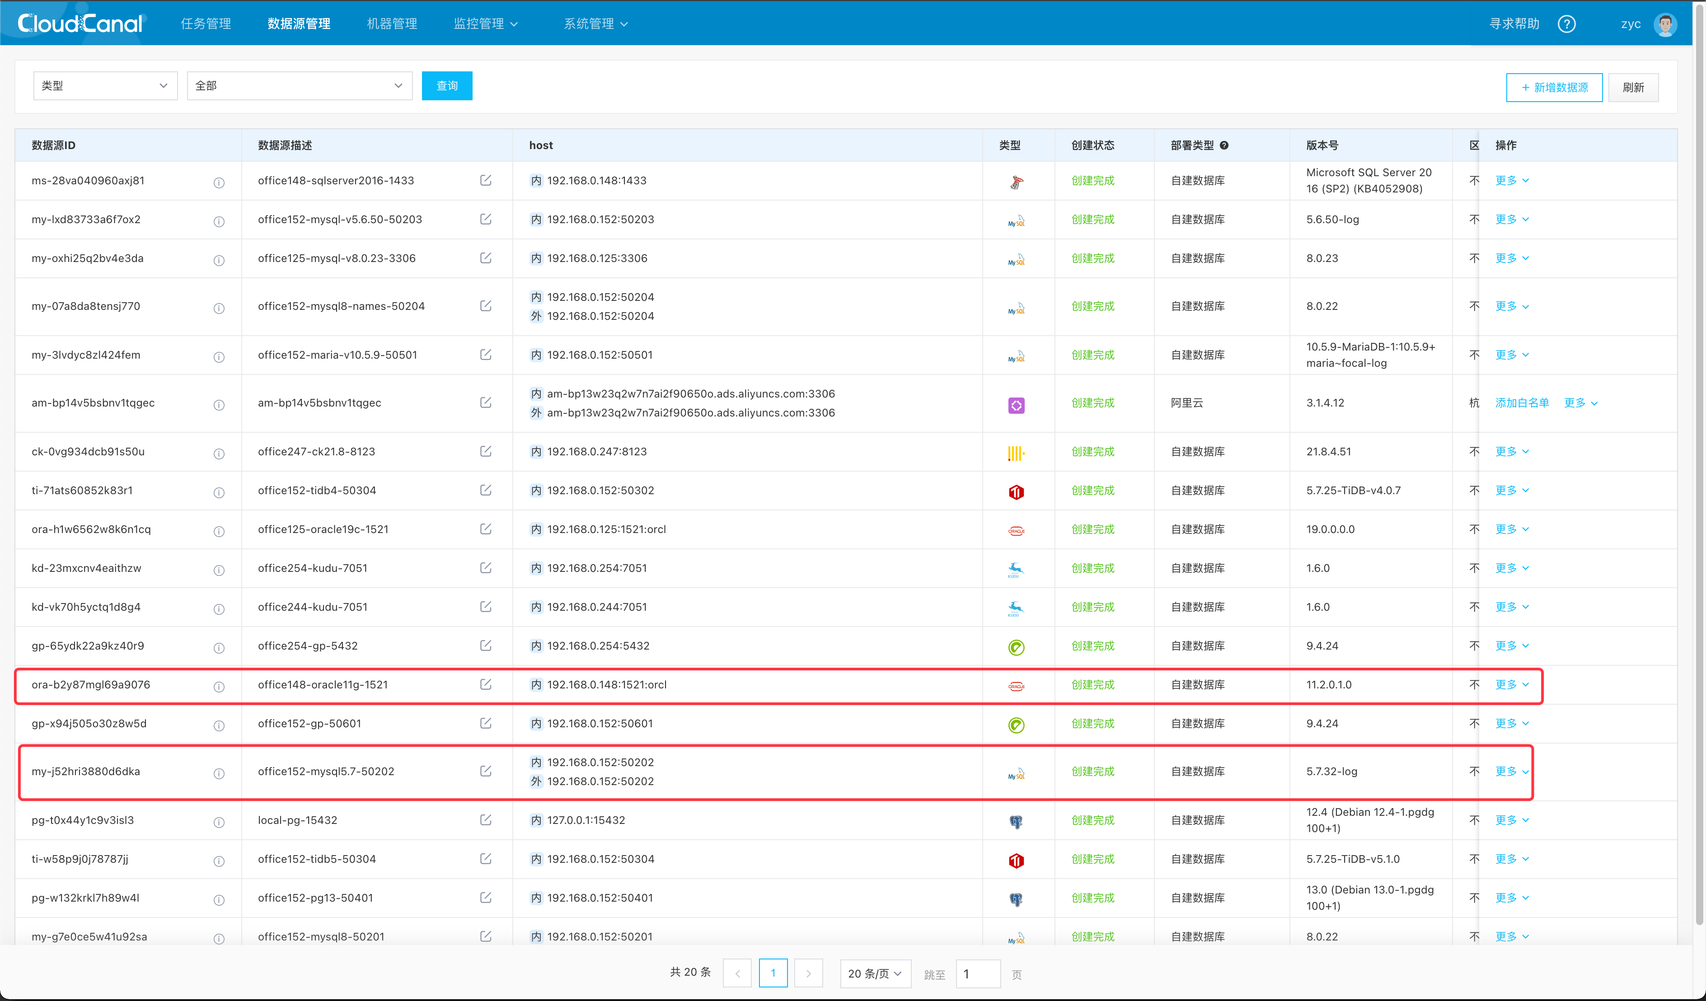The image size is (1706, 1001).
Task: Click info icon beside ora-b2y87mgl69a9076
Action: pos(219,687)
